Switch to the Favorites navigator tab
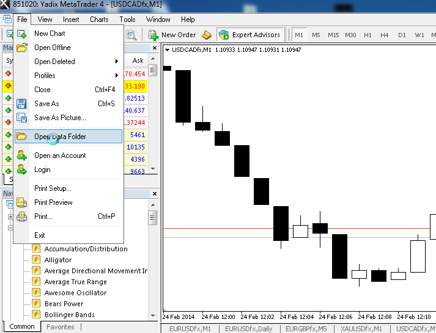The width and height of the screenshot is (436, 333). pyautogui.click(x=61, y=327)
